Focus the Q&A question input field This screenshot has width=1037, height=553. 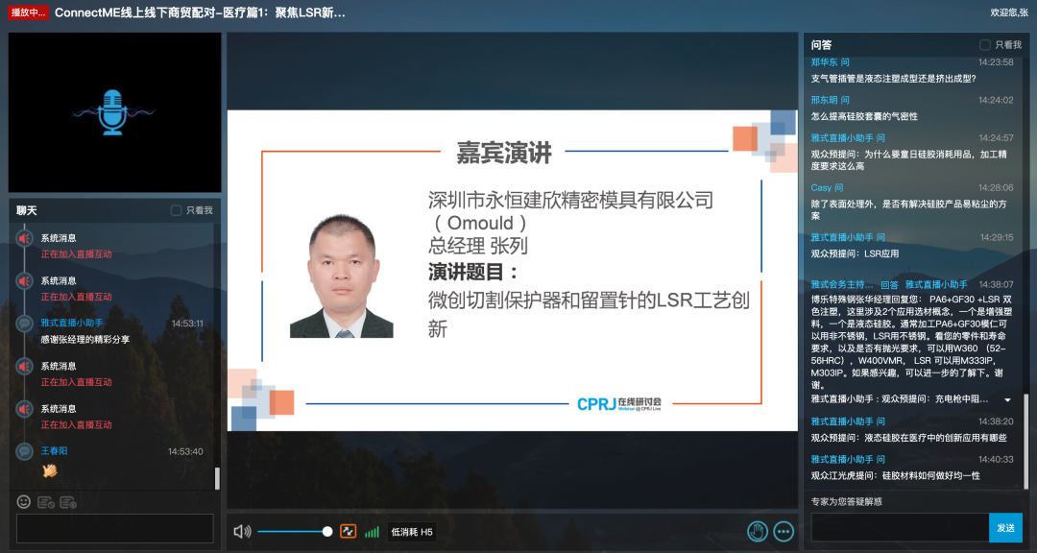pos(900,528)
